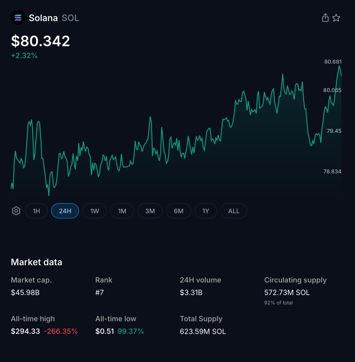Screen dimensions: 355x362
Task: Add Solana to favorites using the star icon
Action: (336, 17)
